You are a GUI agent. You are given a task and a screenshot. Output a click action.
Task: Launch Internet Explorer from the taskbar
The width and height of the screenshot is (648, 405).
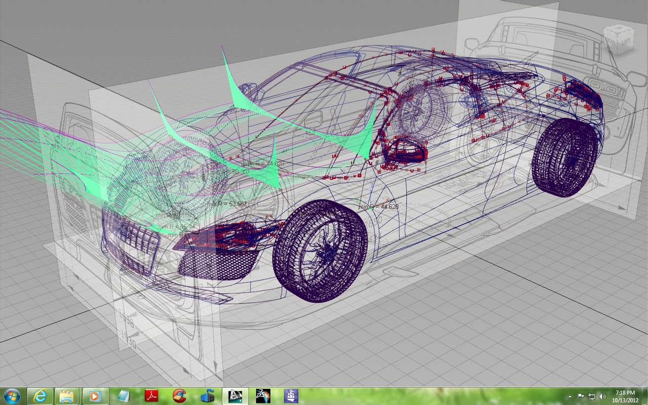[x=39, y=395]
